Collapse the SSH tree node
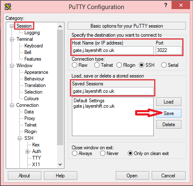 [20, 138]
